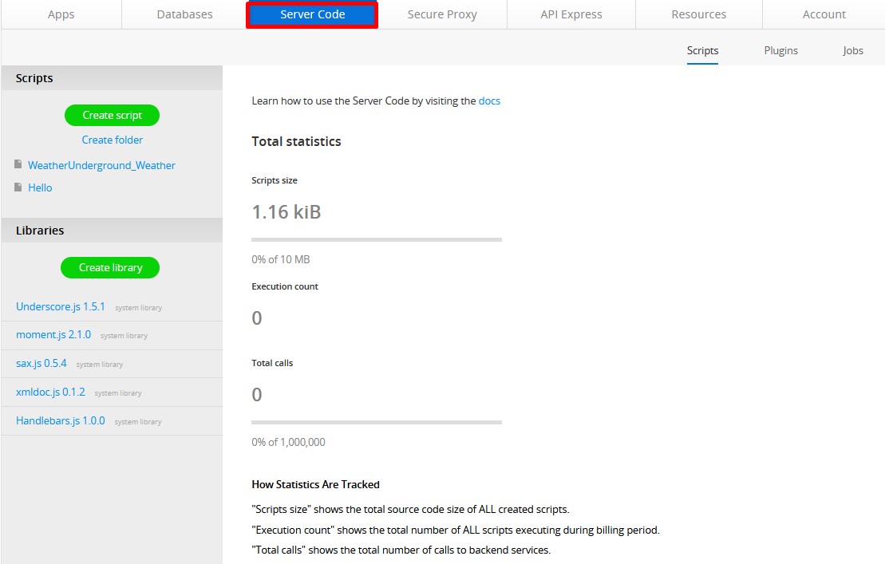The width and height of the screenshot is (885, 564).
Task: Click the Libraries panel header
Action: [112, 230]
